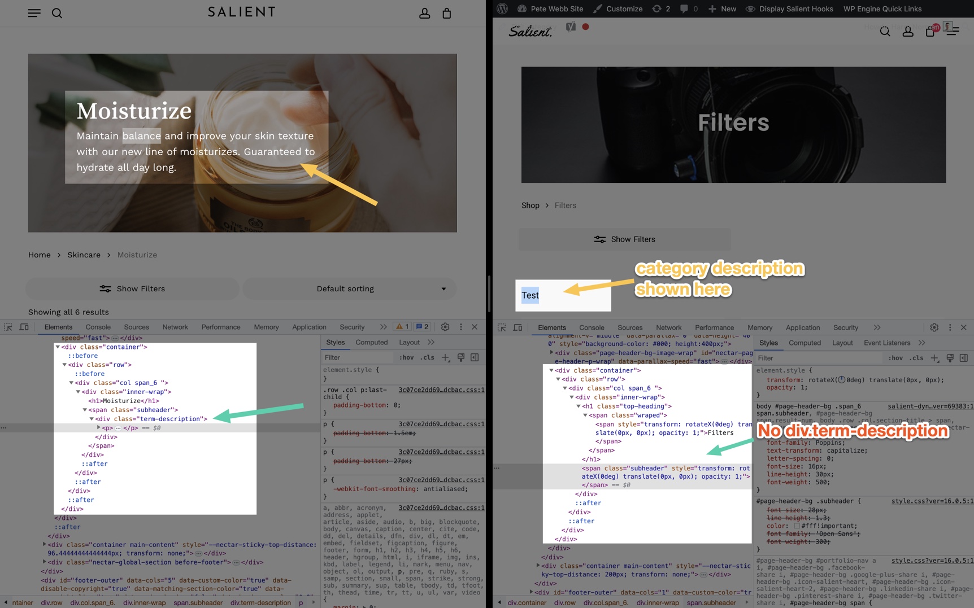Open the Computed tab in right DevTools
Screen dimensions: 974x608
click(x=804, y=343)
